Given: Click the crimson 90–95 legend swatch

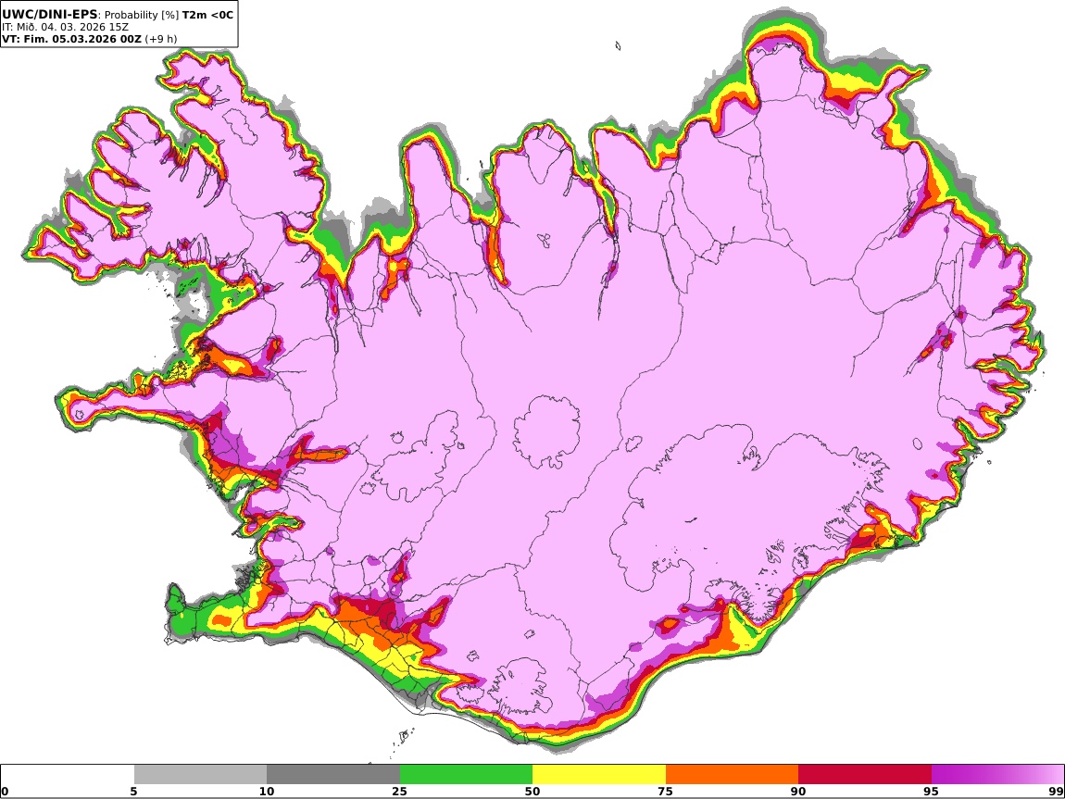Looking at the screenshot, I should [865, 775].
